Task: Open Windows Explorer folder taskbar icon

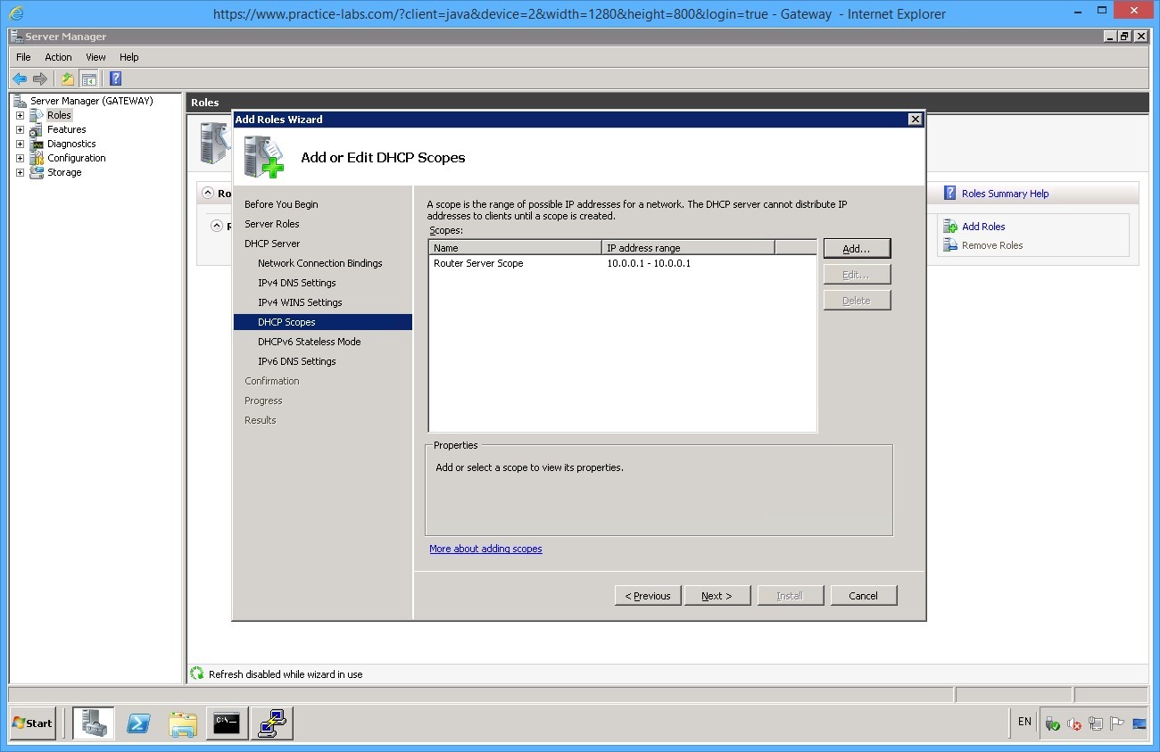Action: 183,723
